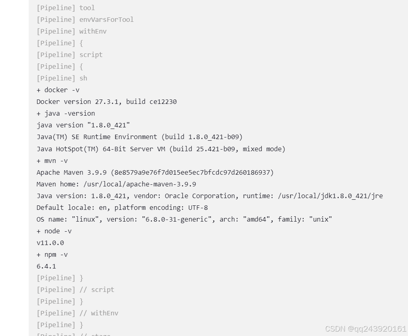Click the v11.0.0 node version output

point(50,243)
